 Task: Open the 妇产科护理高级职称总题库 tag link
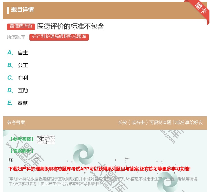59,37
